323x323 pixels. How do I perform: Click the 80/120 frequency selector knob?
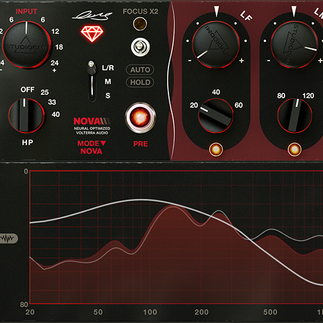295,116
